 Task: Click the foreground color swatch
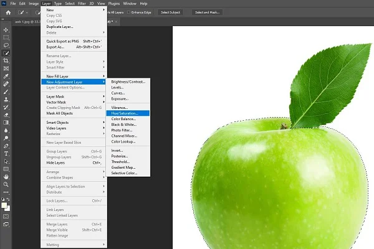point(5,205)
